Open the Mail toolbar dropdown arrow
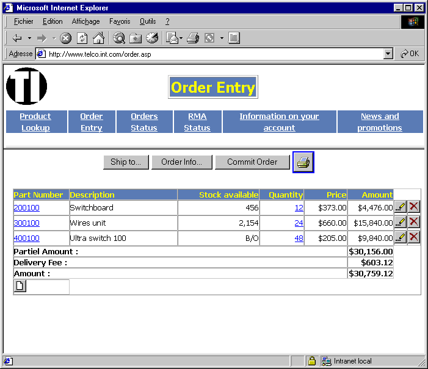 (x=181, y=38)
